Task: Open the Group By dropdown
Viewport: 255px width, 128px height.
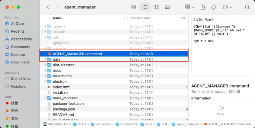Action: pyautogui.click(x=189, y=7)
